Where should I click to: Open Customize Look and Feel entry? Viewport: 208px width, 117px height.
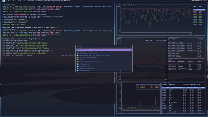pyautogui.click(x=104, y=56)
